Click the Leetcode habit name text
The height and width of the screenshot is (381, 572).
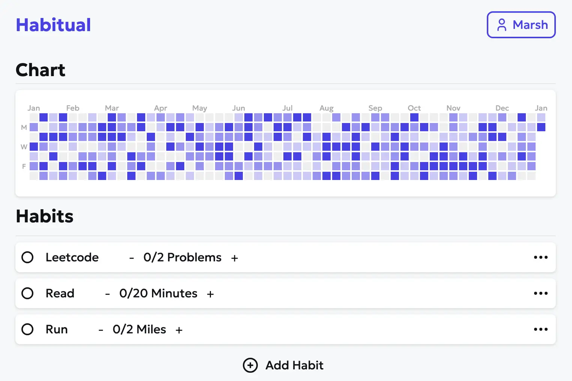72,257
